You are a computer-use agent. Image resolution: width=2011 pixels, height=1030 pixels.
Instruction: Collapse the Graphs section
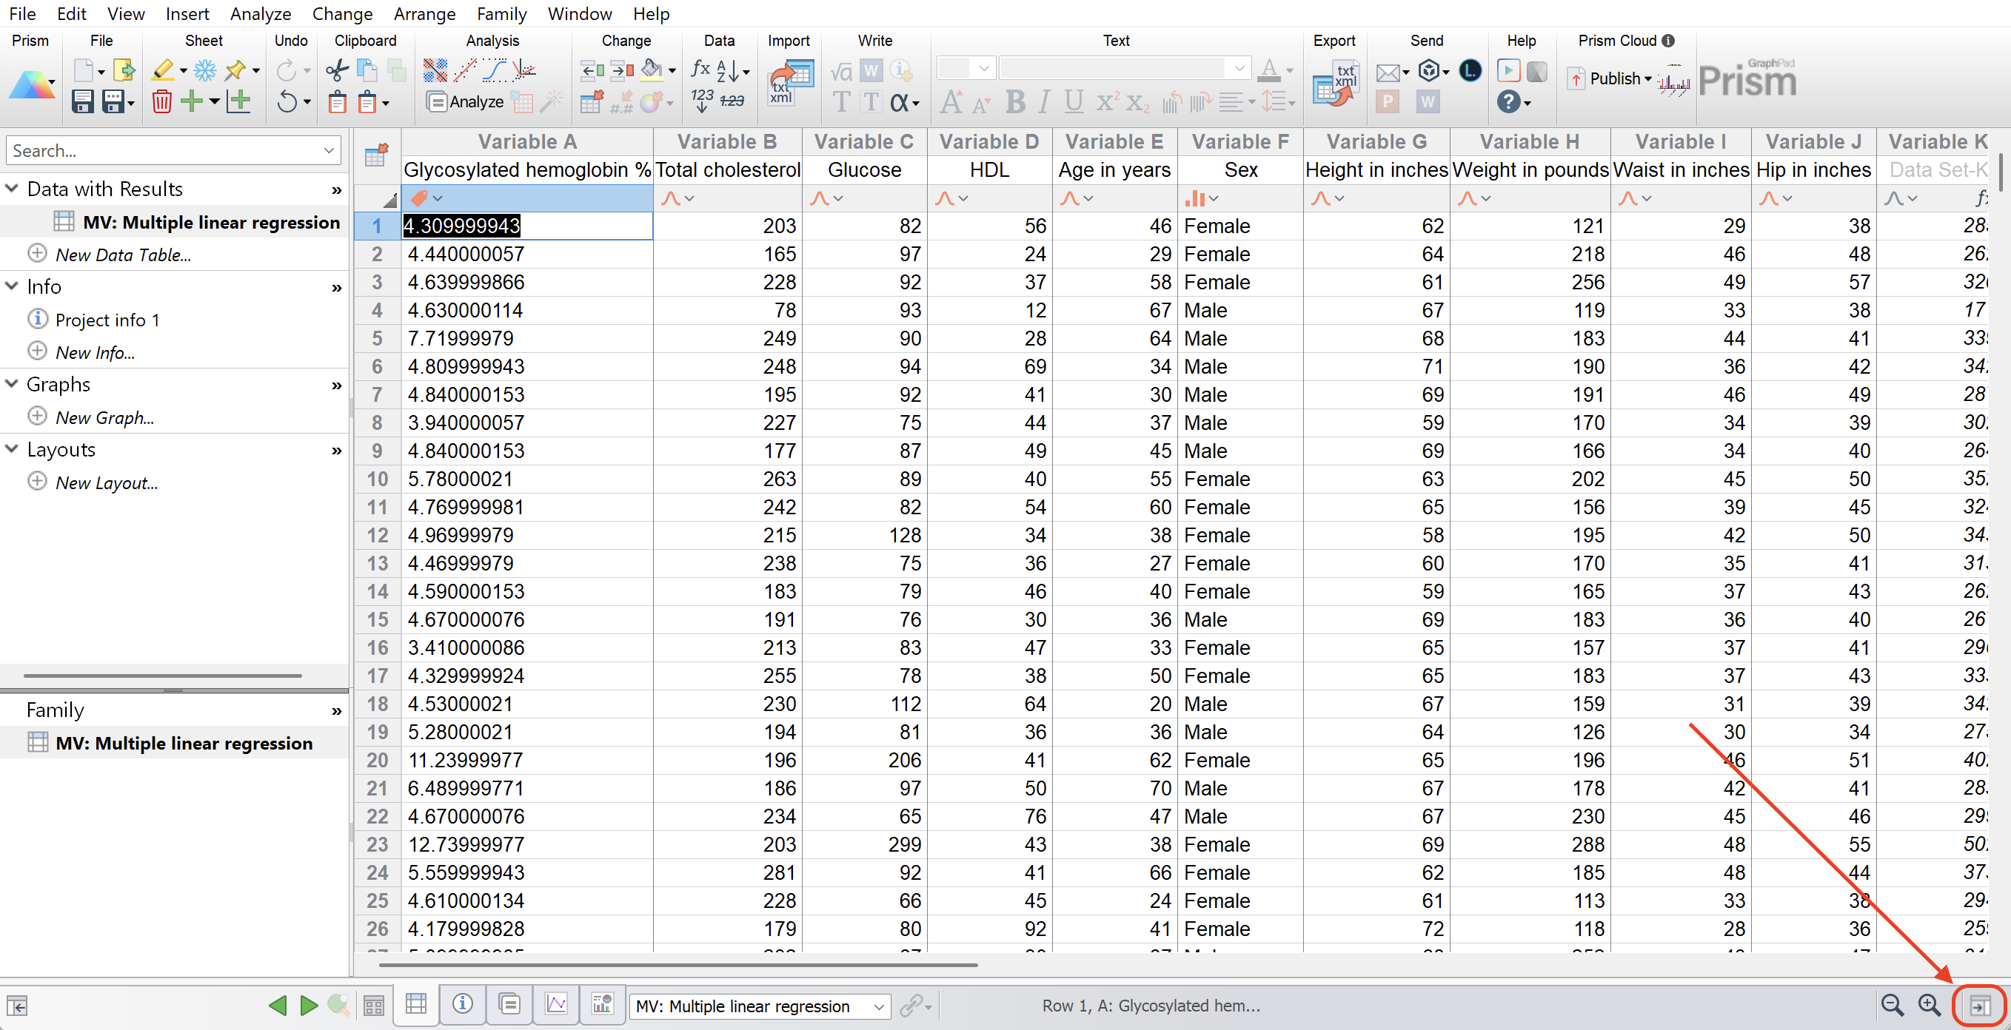click(12, 384)
